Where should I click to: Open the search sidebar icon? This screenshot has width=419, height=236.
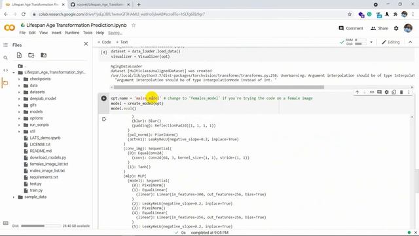(5, 58)
